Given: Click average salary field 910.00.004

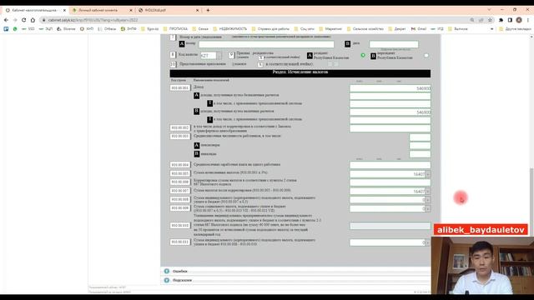Looking at the screenshot, I should tap(390, 165).
